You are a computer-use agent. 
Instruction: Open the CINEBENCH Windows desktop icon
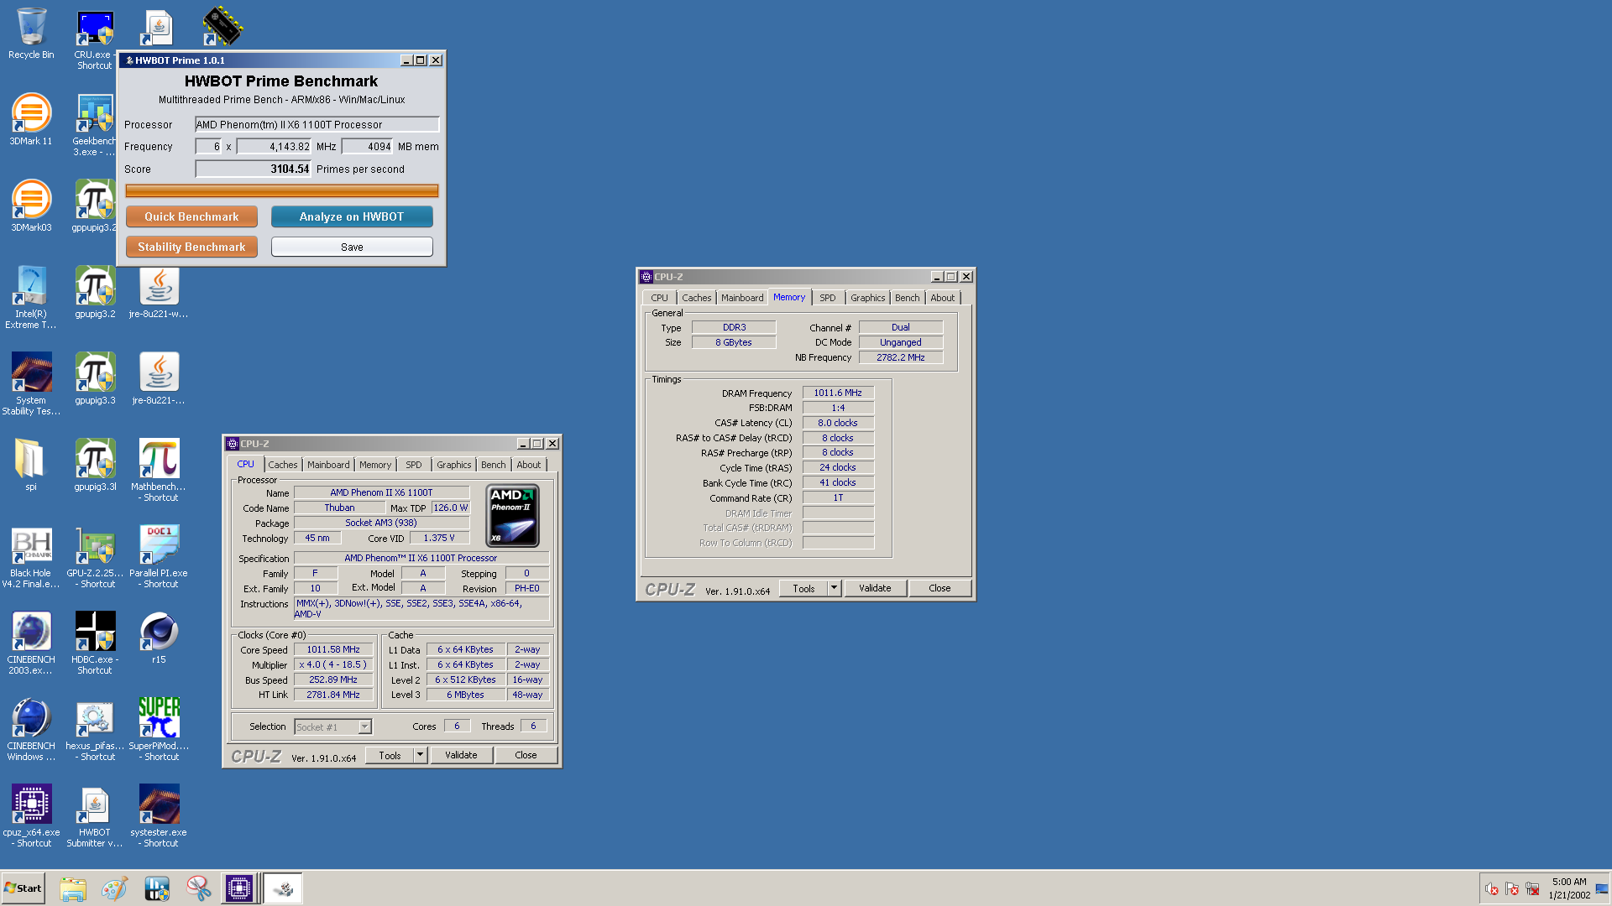point(31,729)
